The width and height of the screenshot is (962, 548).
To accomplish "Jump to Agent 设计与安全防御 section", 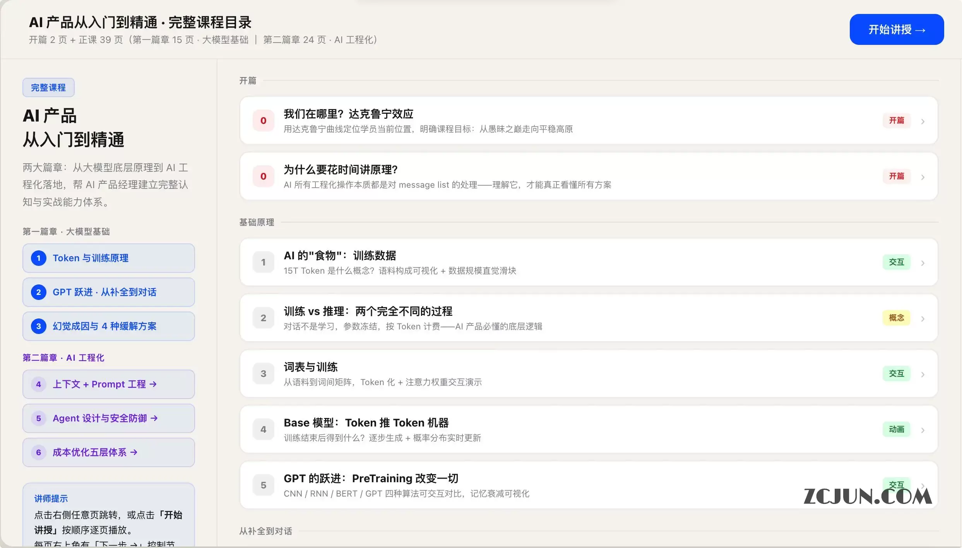I will pyautogui.click(x=108, y=418).
